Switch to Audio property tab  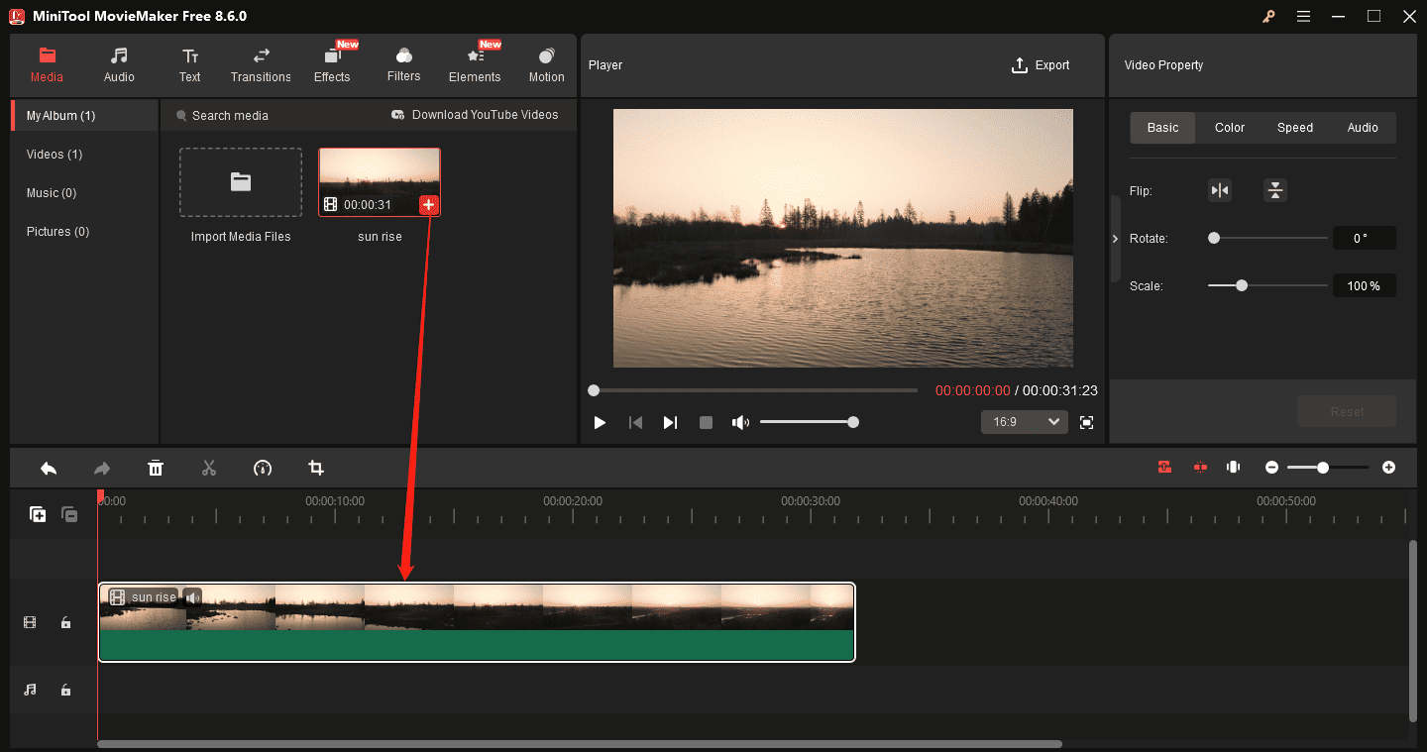coord(1363,128)
